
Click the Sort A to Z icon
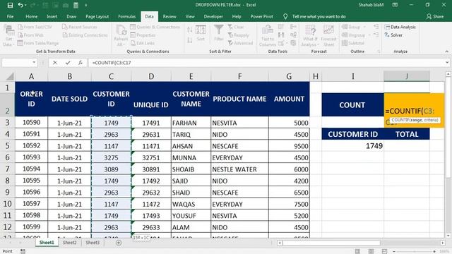[x=190, y=30]
